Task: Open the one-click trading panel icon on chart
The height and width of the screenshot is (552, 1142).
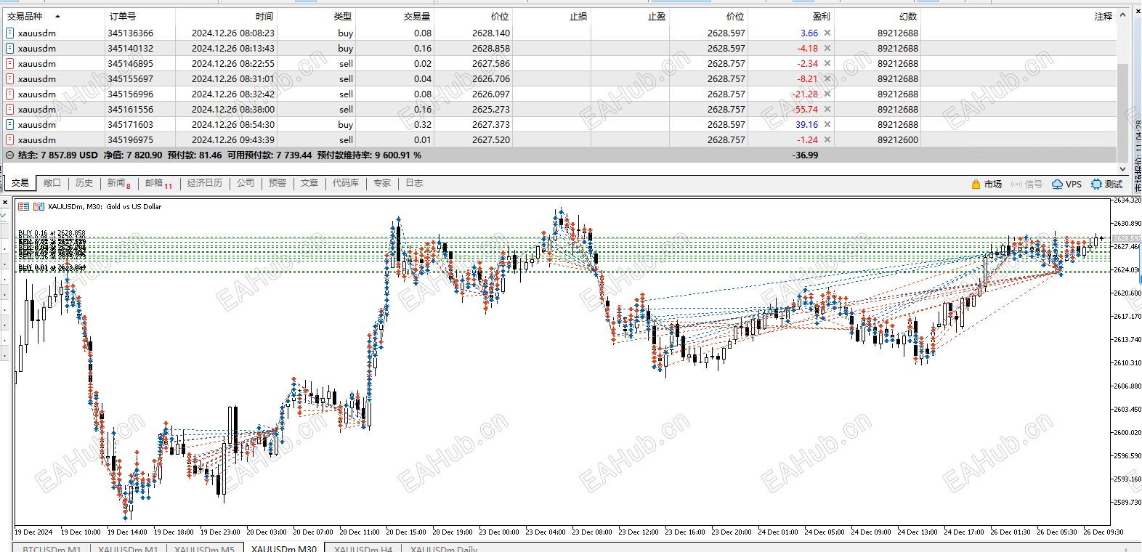Action: [x=24, y=206]
